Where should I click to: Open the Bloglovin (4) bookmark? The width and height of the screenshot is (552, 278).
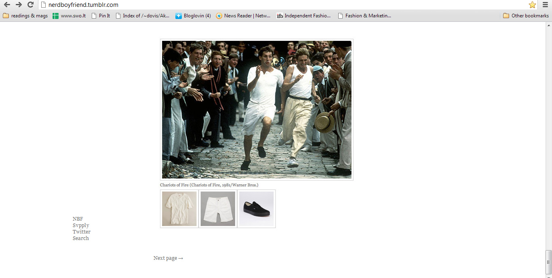pos(193,16)
